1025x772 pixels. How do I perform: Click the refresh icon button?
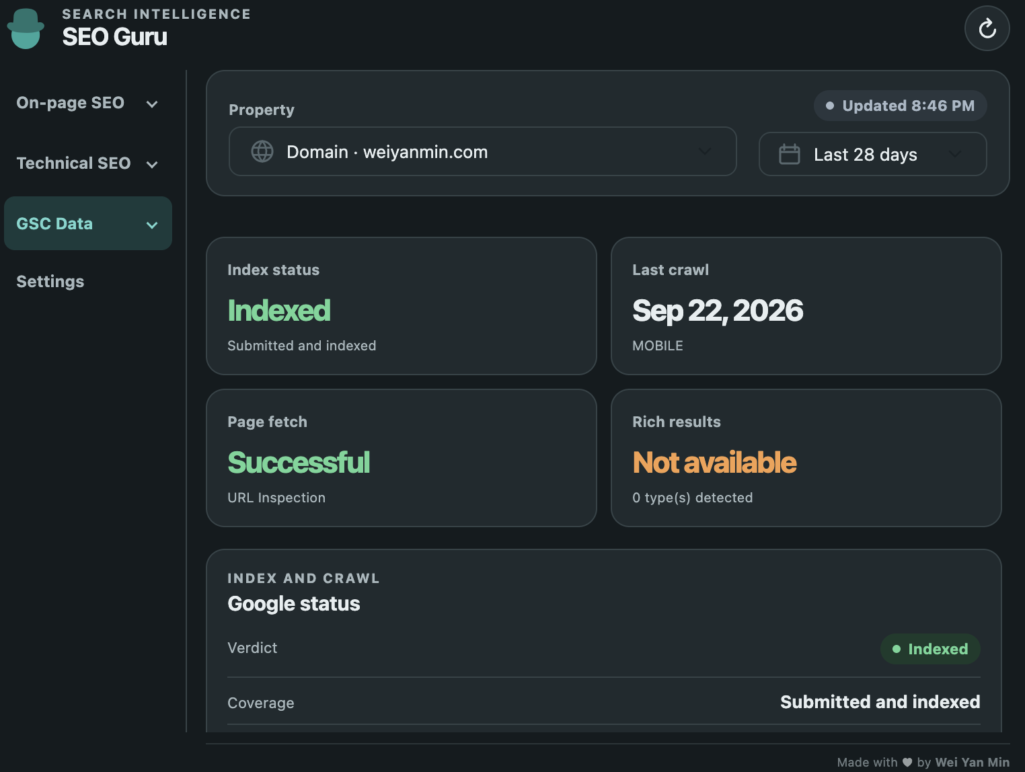987,28
